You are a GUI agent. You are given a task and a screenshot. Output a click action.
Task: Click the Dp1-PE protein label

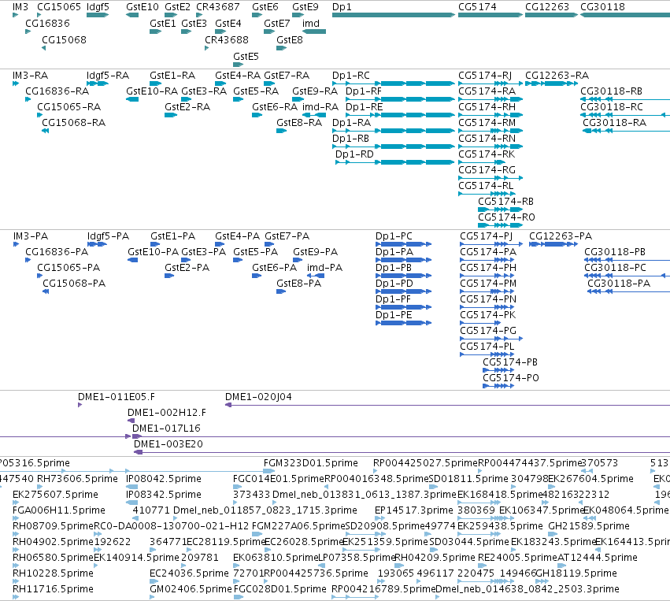click(x=394, y=315)
